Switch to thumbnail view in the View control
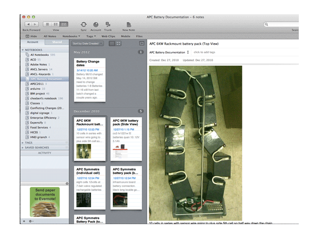Screen dimensions: 319x239 click(x=64, y=24)
